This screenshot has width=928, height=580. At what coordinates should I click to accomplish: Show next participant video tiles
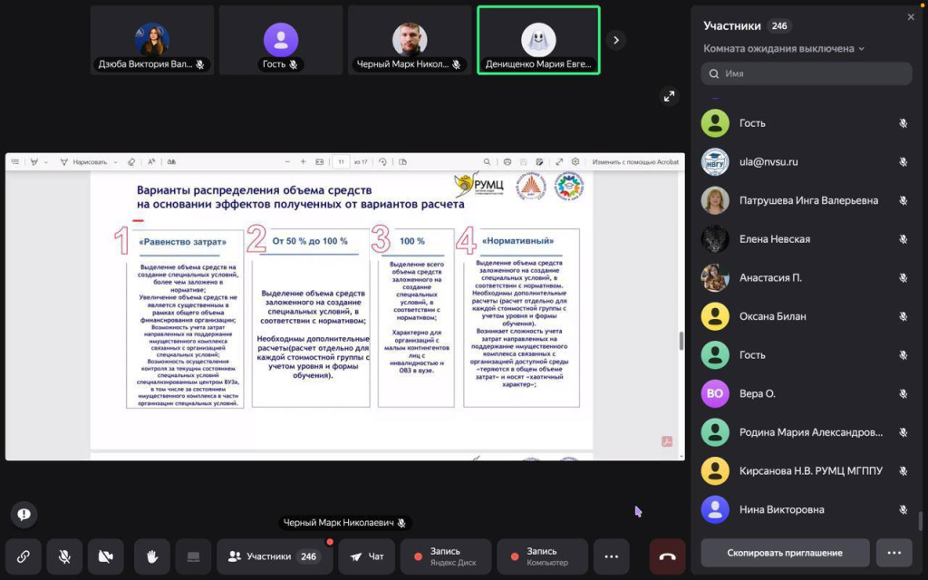616,40
